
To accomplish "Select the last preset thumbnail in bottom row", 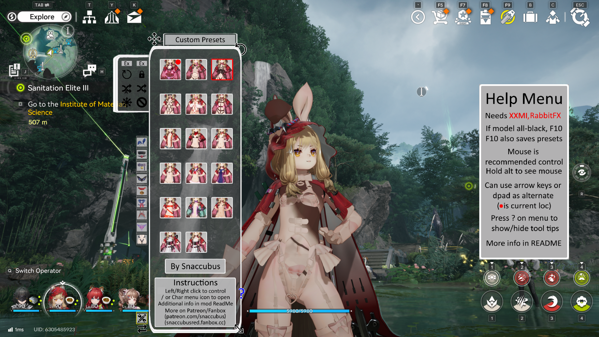I will (x=196, y=242).
